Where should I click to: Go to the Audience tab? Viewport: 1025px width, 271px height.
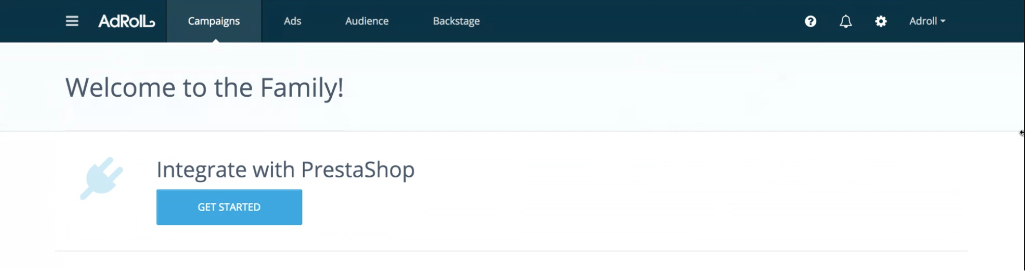[x=367, y=21]
